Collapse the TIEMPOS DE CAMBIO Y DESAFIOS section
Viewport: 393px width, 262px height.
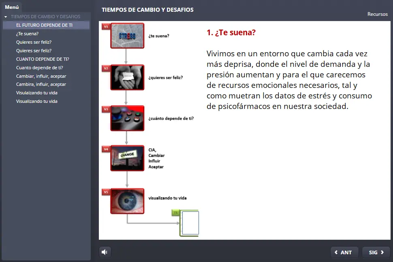(x=6, y=17)
